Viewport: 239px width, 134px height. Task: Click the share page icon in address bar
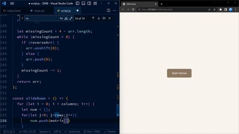[x=209, y=10]
